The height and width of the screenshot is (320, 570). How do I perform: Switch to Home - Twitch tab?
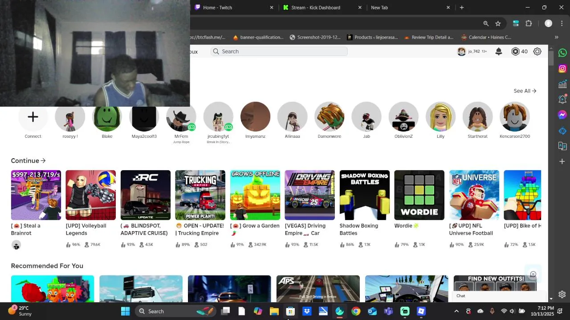click(x=233, y=8)
